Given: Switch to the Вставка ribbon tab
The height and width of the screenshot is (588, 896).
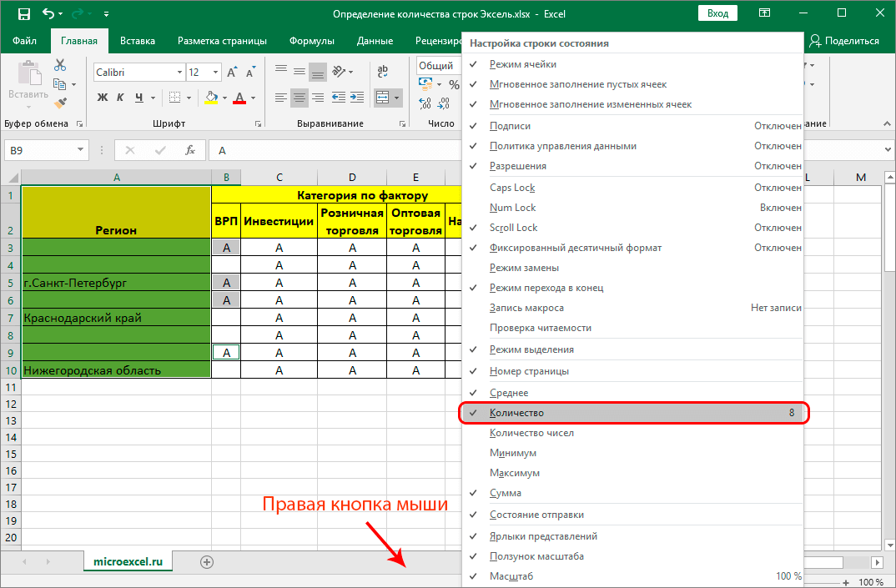Looking at the screenshot, I should [138, 41].
